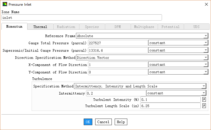Open Help for Pressure Inlet

pos(121,122)
